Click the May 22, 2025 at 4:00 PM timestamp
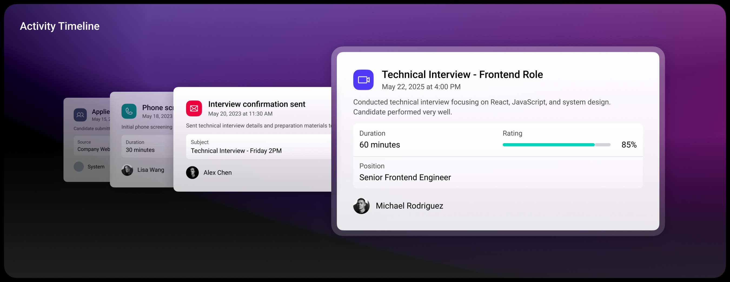The image size is (730, 282). coord(421,87)
